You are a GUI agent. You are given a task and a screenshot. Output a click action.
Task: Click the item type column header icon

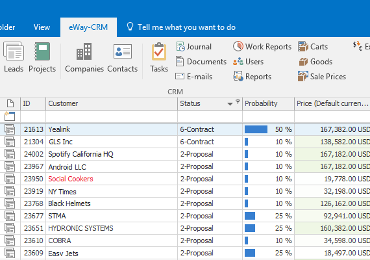click(10, 103)
